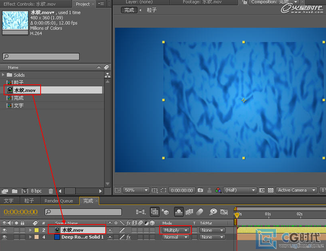Image resolution: width=326 pixels, height=251 pixels.
Task: Toggle Live Update in timeline
Action: [x=154, y=212]
